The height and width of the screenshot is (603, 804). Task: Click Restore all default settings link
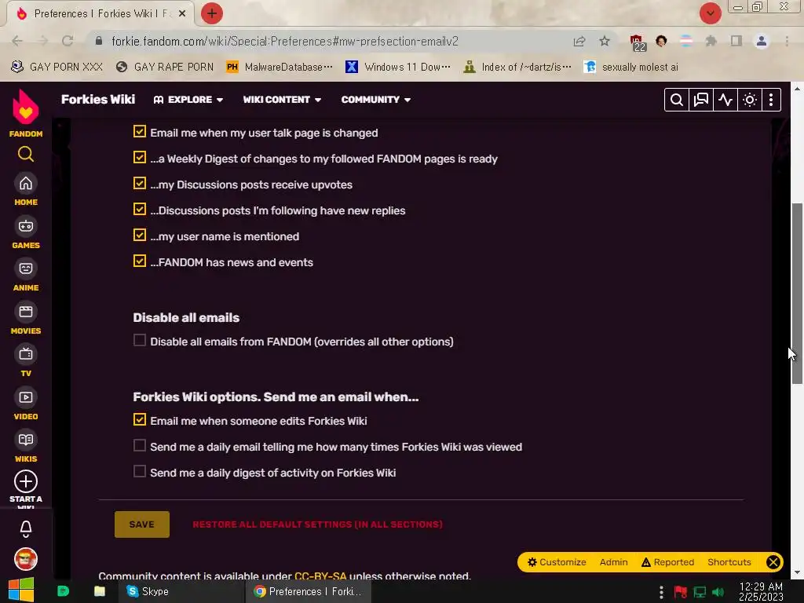317,524
